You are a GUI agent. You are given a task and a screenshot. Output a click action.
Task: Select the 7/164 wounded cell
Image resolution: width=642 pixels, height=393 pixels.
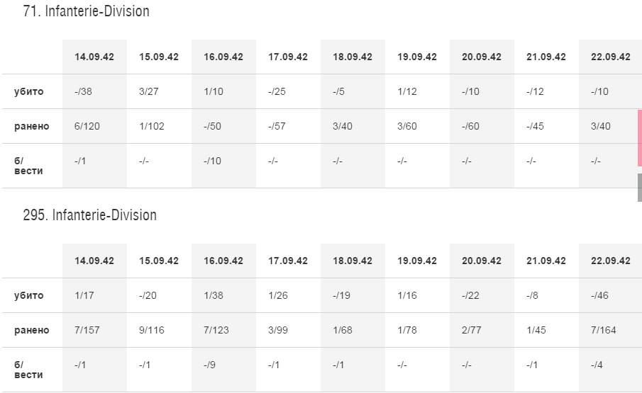tap(611, 330)
